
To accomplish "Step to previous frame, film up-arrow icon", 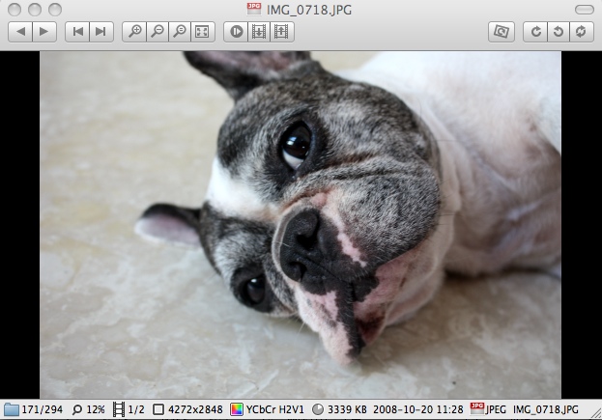I will click(282, 32).
